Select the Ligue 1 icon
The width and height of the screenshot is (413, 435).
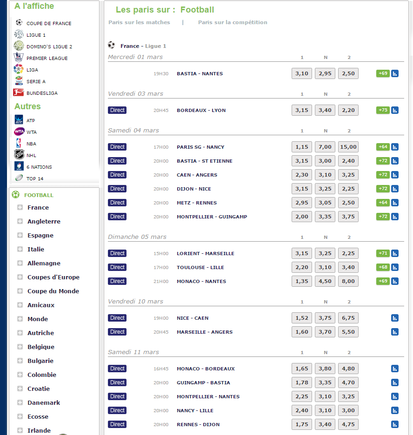(x=19, y=35)
